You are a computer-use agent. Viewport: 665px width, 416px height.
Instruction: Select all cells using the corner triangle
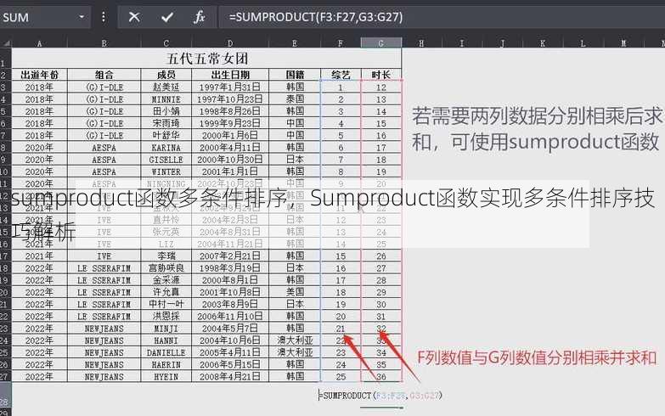tap(6, 43)
